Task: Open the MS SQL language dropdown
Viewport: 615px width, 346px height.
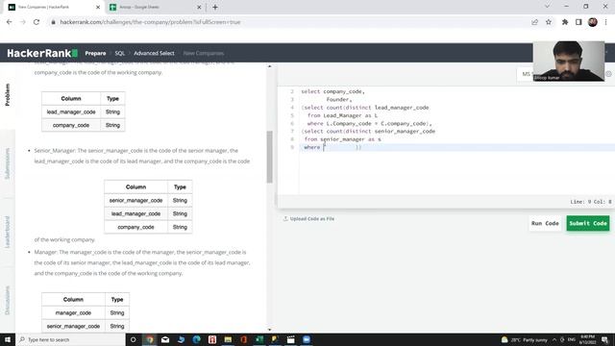Action: tap(526, 74)
